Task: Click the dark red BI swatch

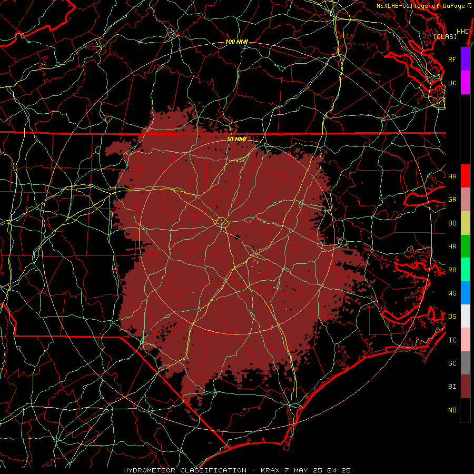Action: tap(465, 387)
